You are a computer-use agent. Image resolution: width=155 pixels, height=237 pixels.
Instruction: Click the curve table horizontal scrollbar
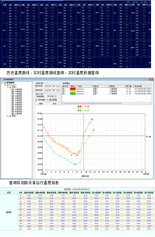point(107,103)
